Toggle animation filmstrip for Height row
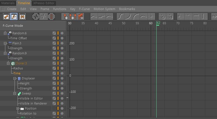Screen dimensions: 217x119 pos(58,83)
